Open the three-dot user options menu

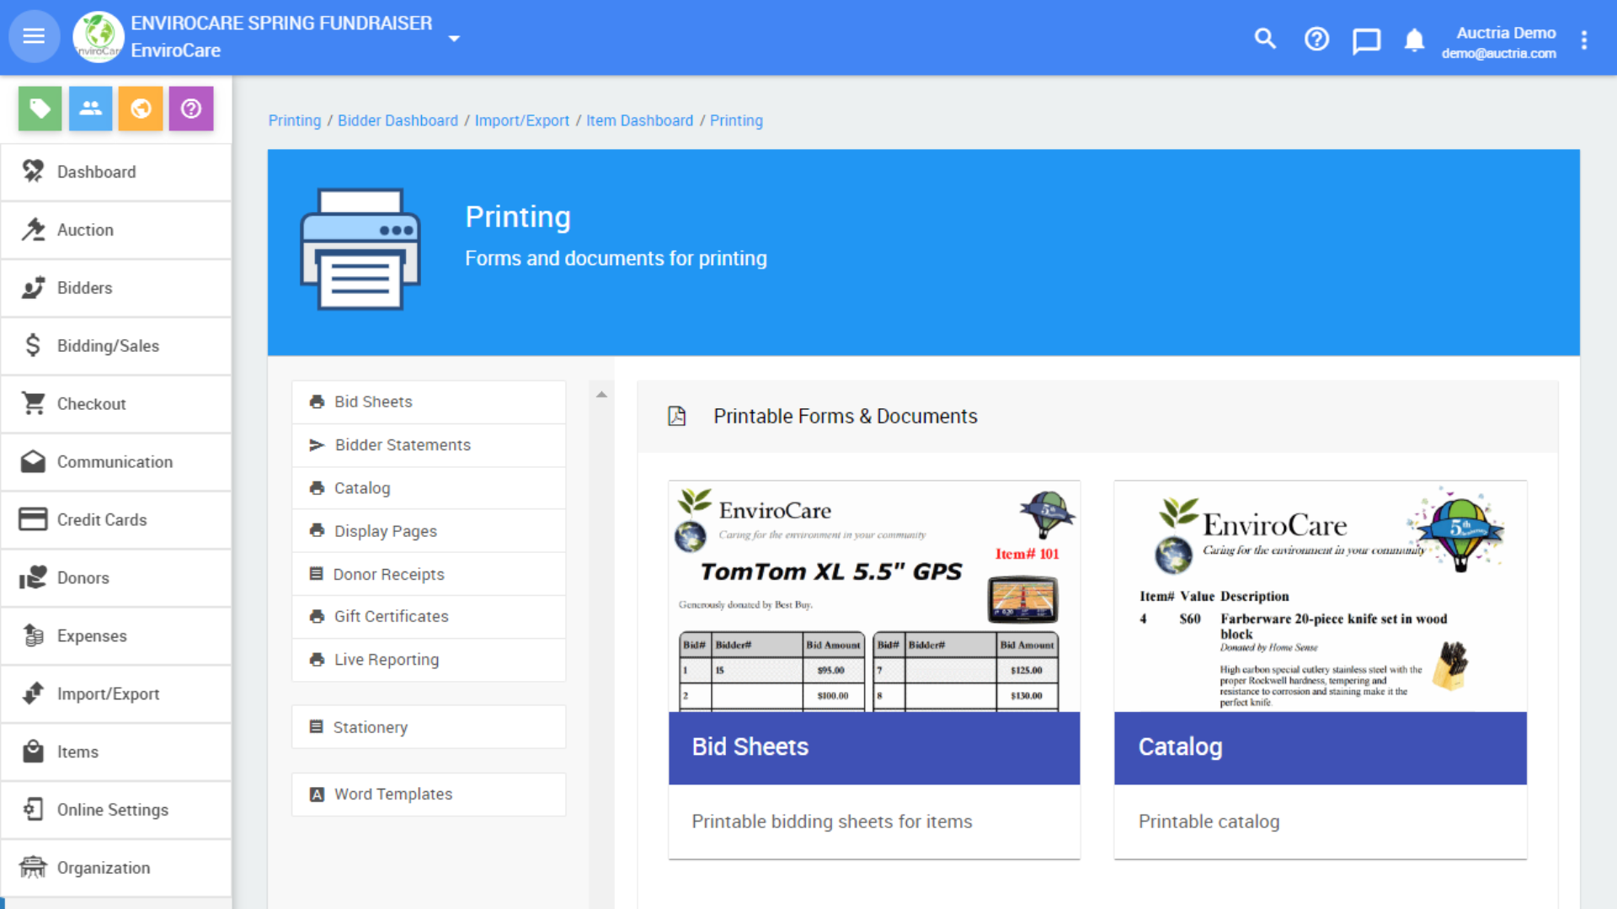tap(1584, 40)
